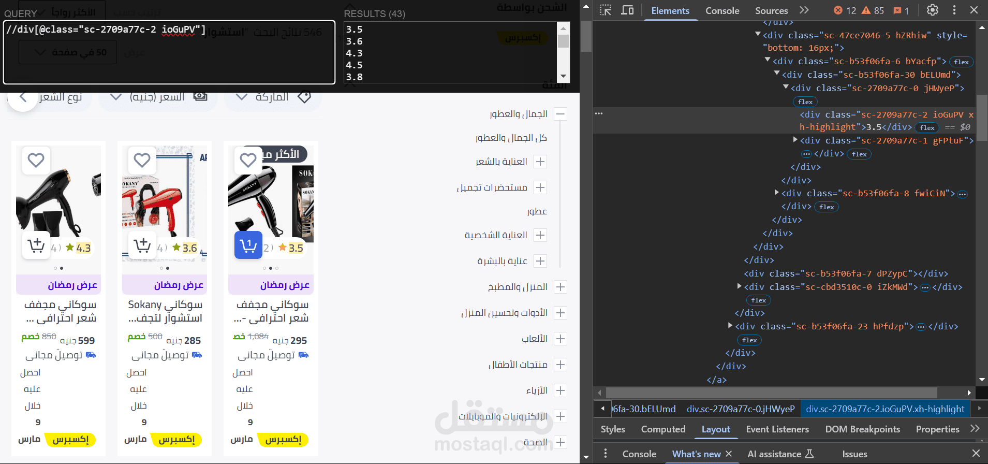Click the DOM tree horizontal scrollbar
The image size is (988, 464).
pyautogui.click(x=771, y=393)
